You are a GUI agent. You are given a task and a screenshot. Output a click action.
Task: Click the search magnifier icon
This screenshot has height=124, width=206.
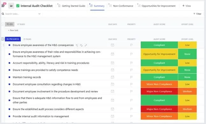3,14
